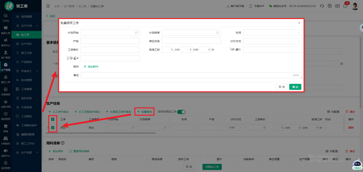Click the 添加附件 link
Viewport: 363px width, 172px height.
[91, 67]
